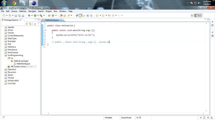Image resolution: width=215 pixels, height=120 pixels.
Task: Click the Windows Start button
Action: click(x=4, y=3)
